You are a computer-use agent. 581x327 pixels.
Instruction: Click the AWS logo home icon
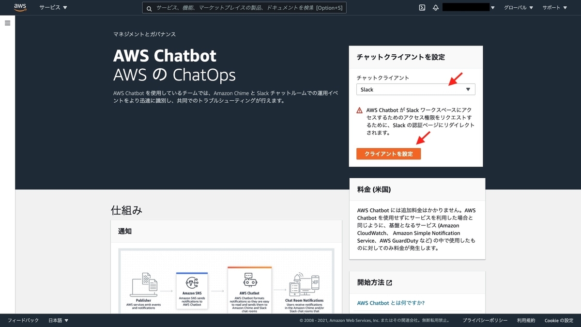pos(20,7)
